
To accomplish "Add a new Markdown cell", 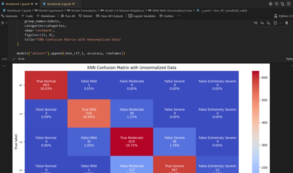I will click(x=46, y=16).
